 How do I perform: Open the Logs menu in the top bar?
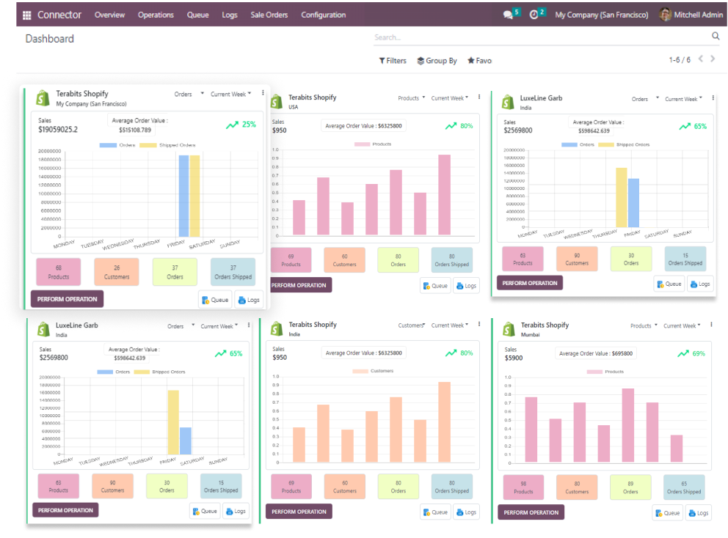[x=230, y=15]
